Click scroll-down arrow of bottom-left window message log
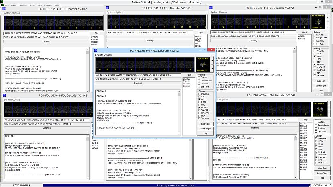The width and height of the screenshot is (333, 187). (87, 178)
